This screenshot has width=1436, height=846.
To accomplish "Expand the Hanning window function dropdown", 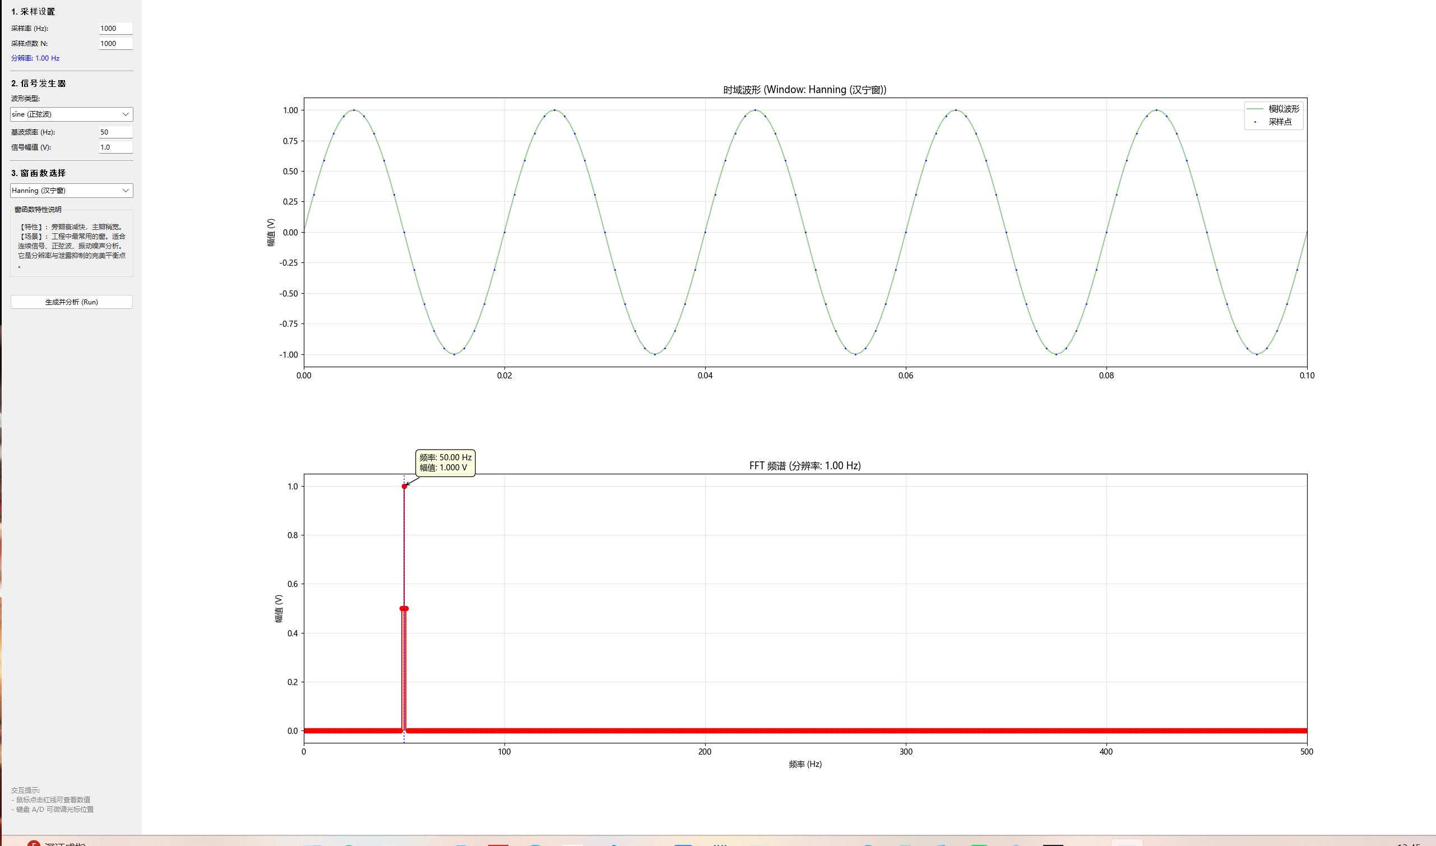I will 71,191.
